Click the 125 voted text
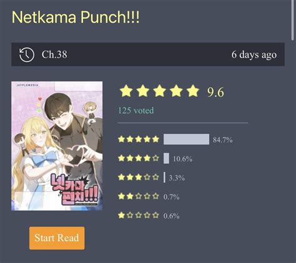 click(136, 110)
